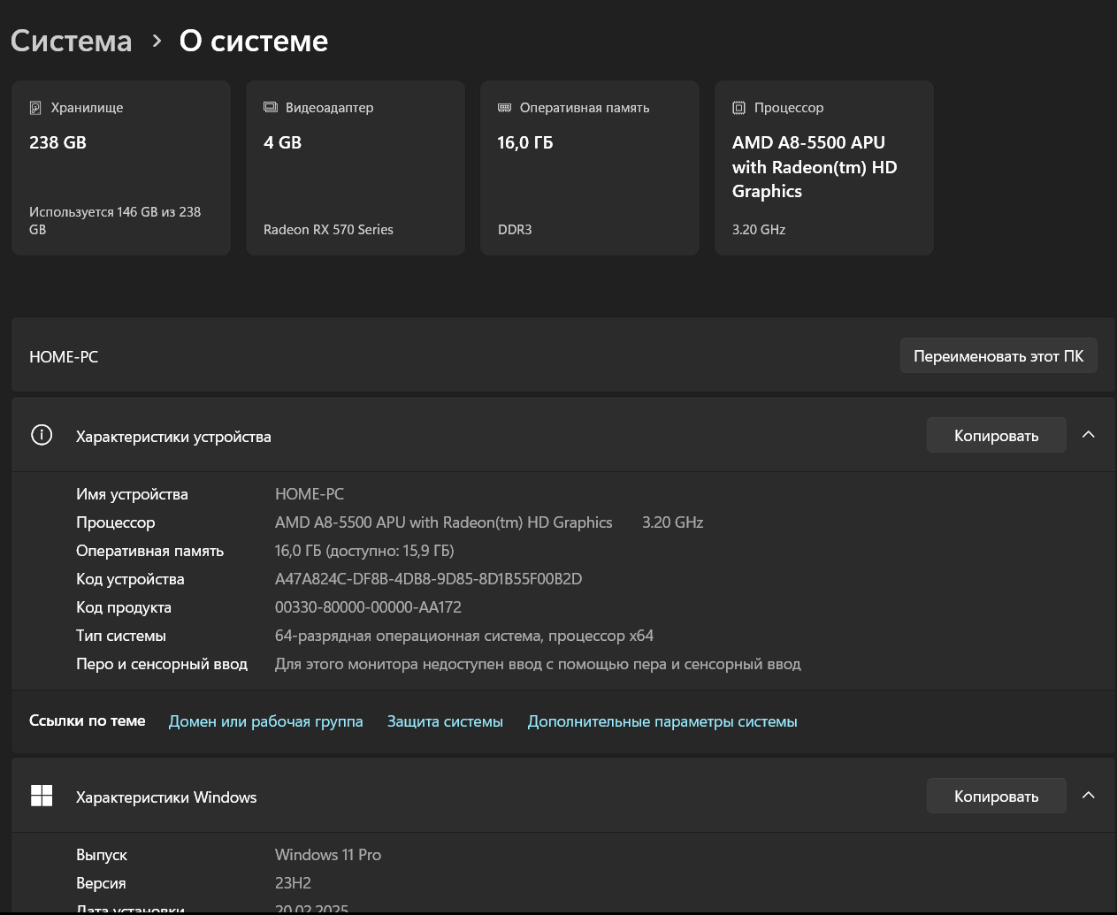Copy Windows specifications with Копировать button
This screenshot has width=1117, height=915.
pos(997,796)
